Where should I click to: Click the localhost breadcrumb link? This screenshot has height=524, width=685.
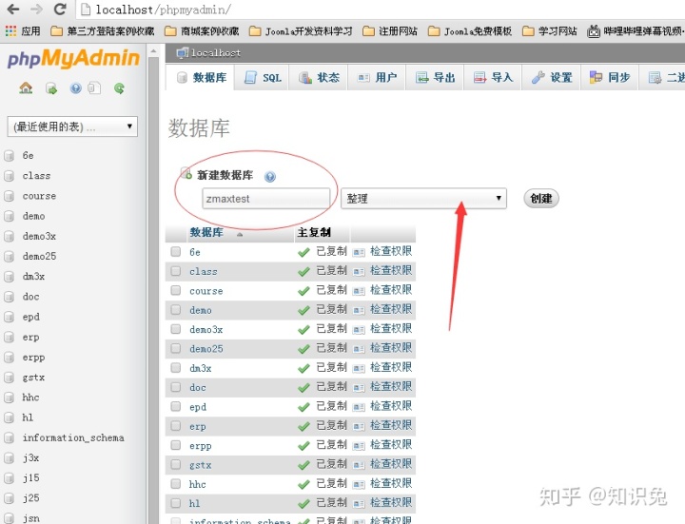[x=216, y=53]
